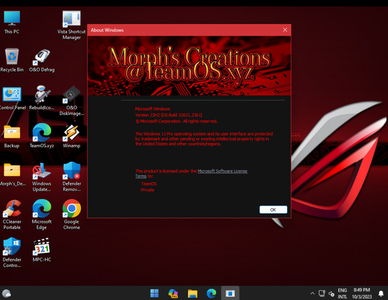Select the This PC desktop icon
Viewport: 388px width, 300px height.
click(x=12, y=22)
